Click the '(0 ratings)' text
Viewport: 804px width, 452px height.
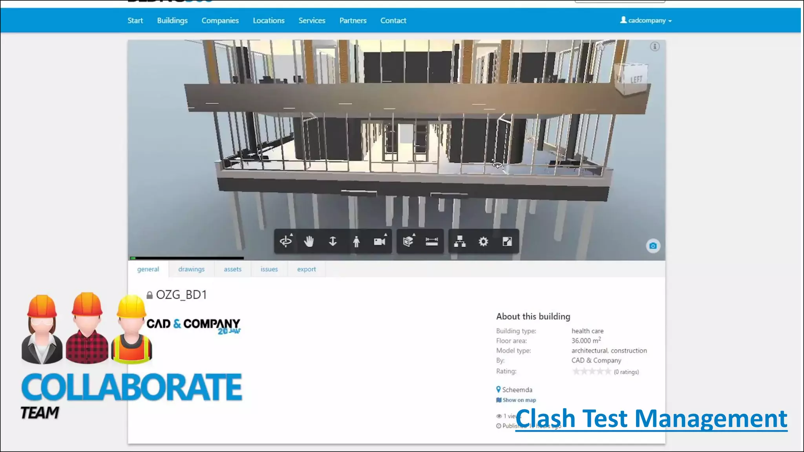(x=626, y=372)
